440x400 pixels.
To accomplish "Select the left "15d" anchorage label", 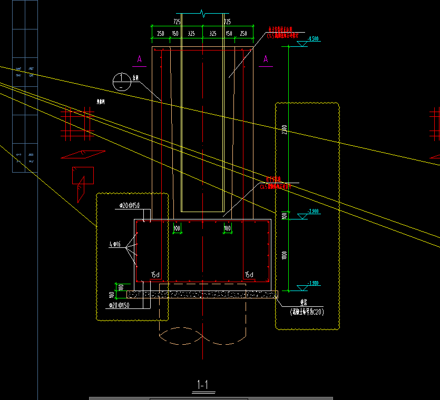I will coord(155,274).
